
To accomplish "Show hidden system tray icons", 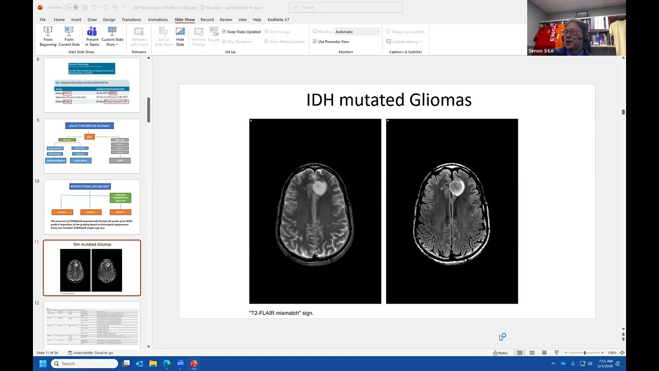I will point(553,364).
